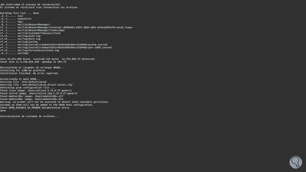Click the 'var/log/auth.log' line
The height and width of the screenshot is (172, 306).
click(x=29, y=36)
